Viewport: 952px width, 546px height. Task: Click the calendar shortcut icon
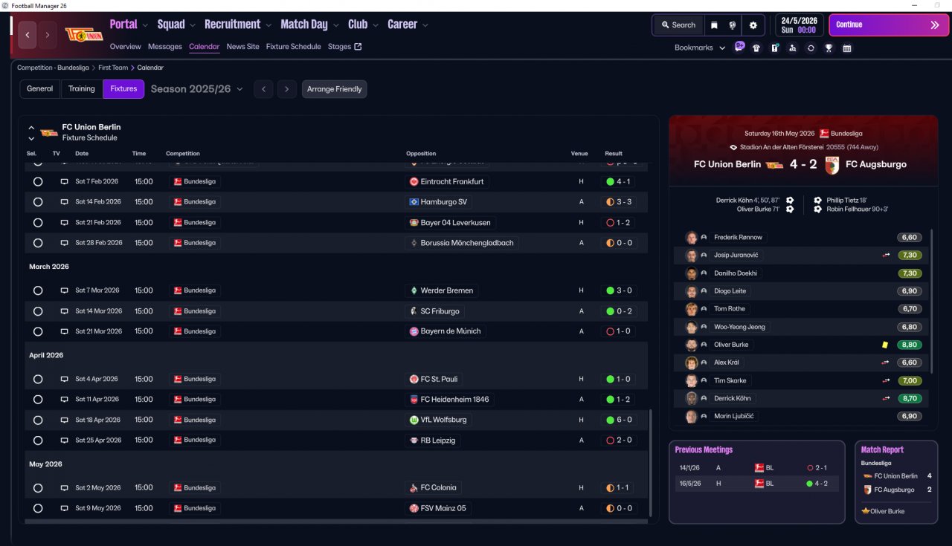[x=846, y=48]
